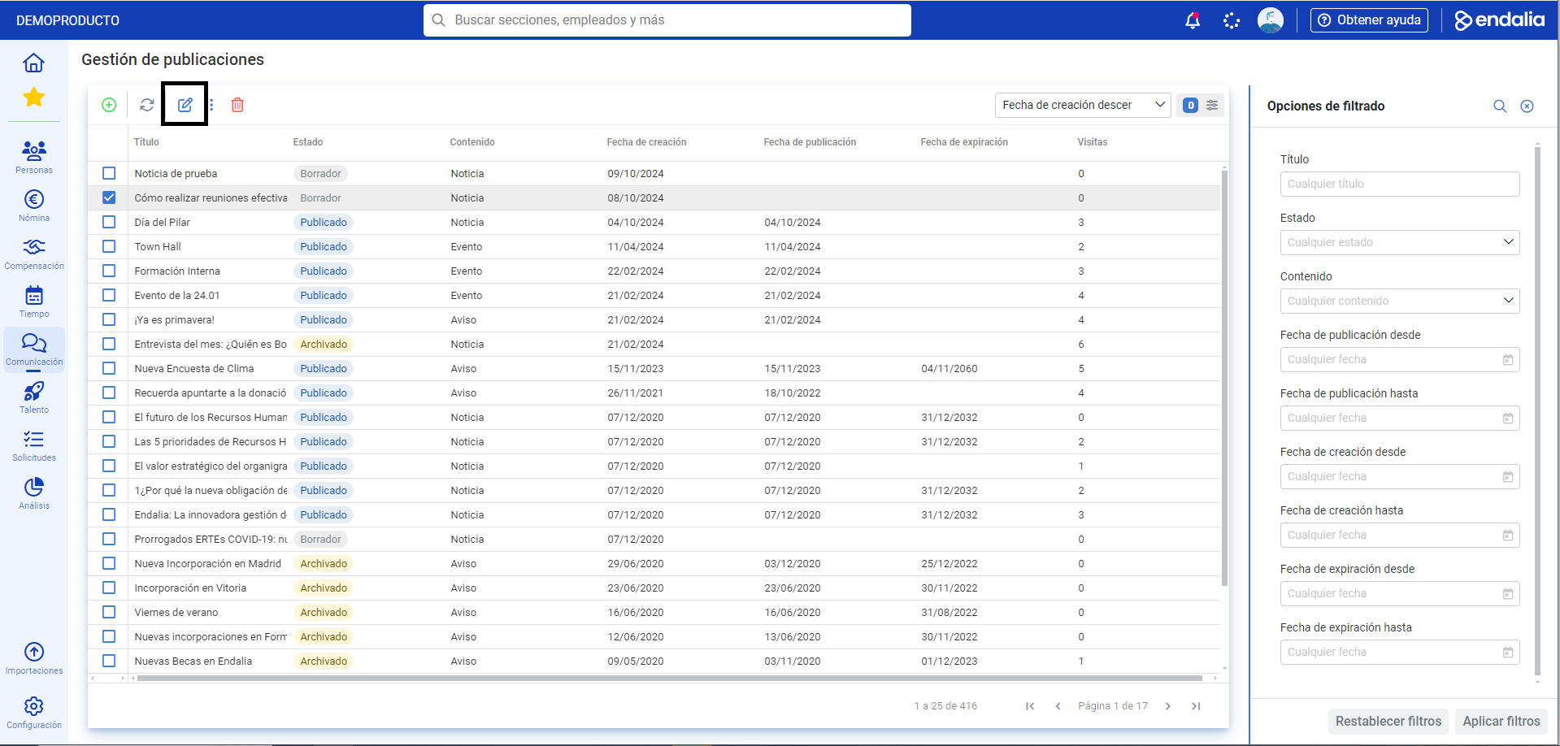Open calendar for Fecha de creación hasta
The width and height of the screenshot is (1560, 746).
(x=1508, y=535)
